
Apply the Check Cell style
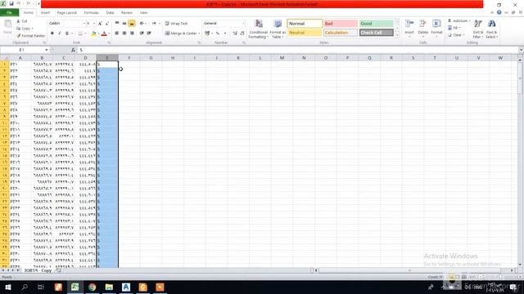click(x=377, y=33)
